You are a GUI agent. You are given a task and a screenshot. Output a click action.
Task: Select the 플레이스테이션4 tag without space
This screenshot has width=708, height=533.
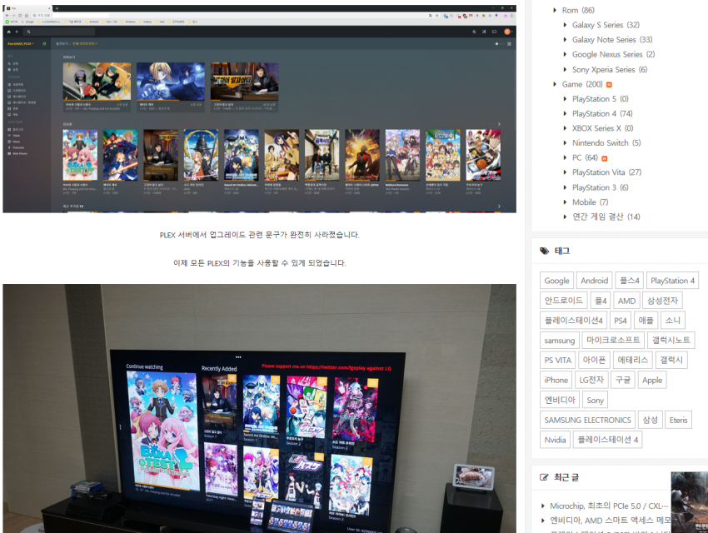tap(573, 321)
